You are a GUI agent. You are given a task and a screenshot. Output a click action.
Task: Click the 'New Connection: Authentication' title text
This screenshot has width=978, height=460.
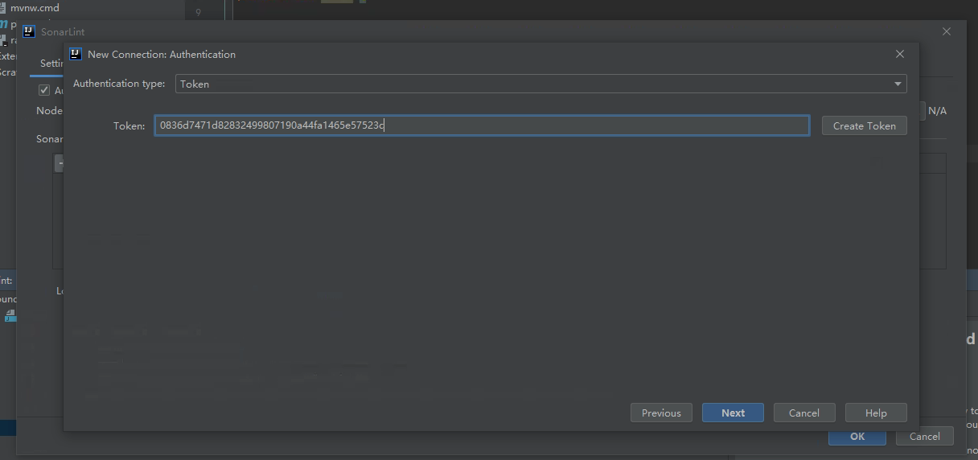162,54
